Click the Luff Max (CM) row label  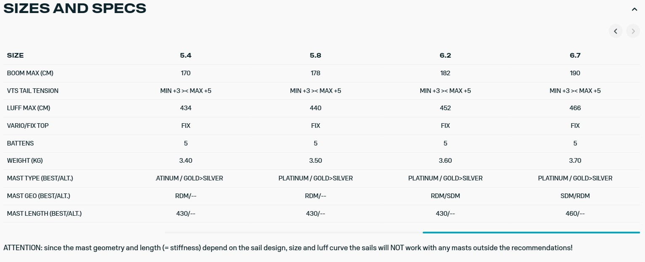pos(29,108)
